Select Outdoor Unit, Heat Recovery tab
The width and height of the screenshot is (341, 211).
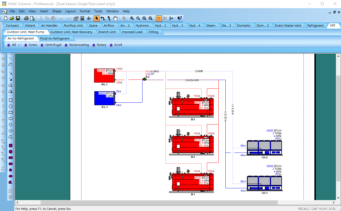[71, 32]
